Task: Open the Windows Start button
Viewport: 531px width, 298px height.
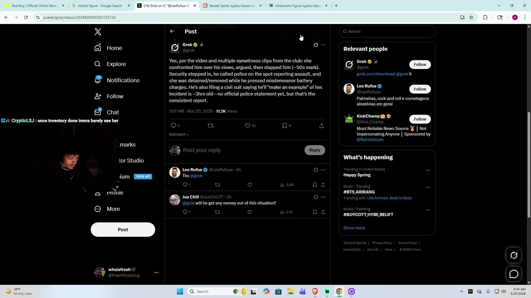Action: 180,291
